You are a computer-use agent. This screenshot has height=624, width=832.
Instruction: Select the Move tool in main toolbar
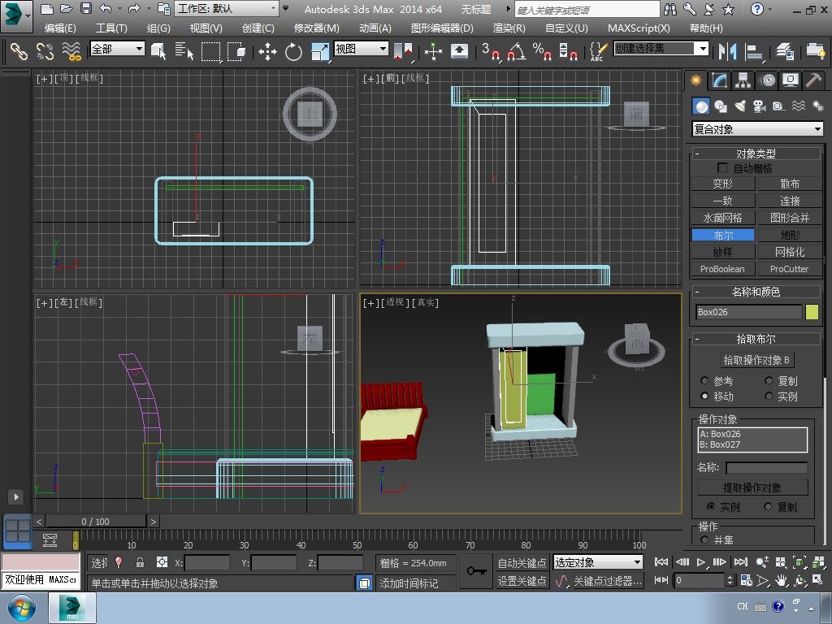(267, 52)
